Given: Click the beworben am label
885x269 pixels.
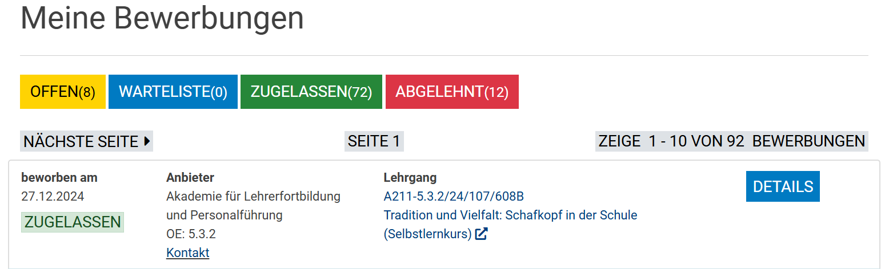Looking at the screenshot, I should (59, 178).
